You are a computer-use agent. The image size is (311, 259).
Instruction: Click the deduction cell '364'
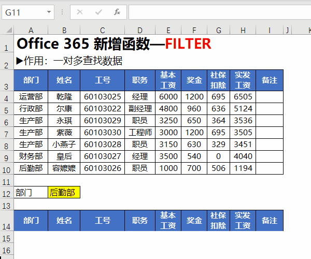click(218, 121)
